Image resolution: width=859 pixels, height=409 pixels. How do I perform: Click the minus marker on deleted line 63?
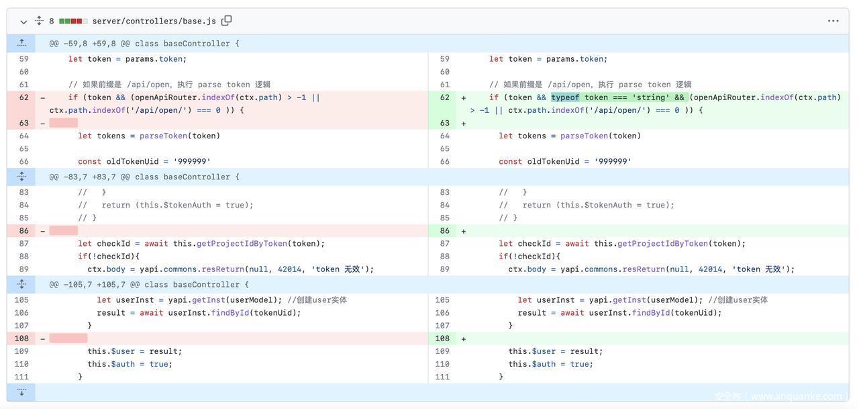click(x=43, y=124)
